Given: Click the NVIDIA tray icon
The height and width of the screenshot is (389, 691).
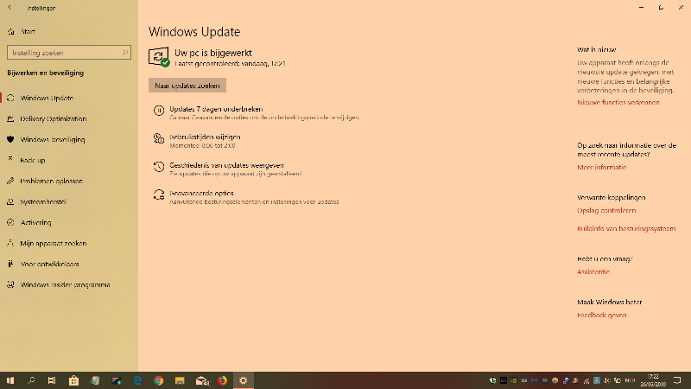Looking at the screenshot, I should click(x=514, y=380).
